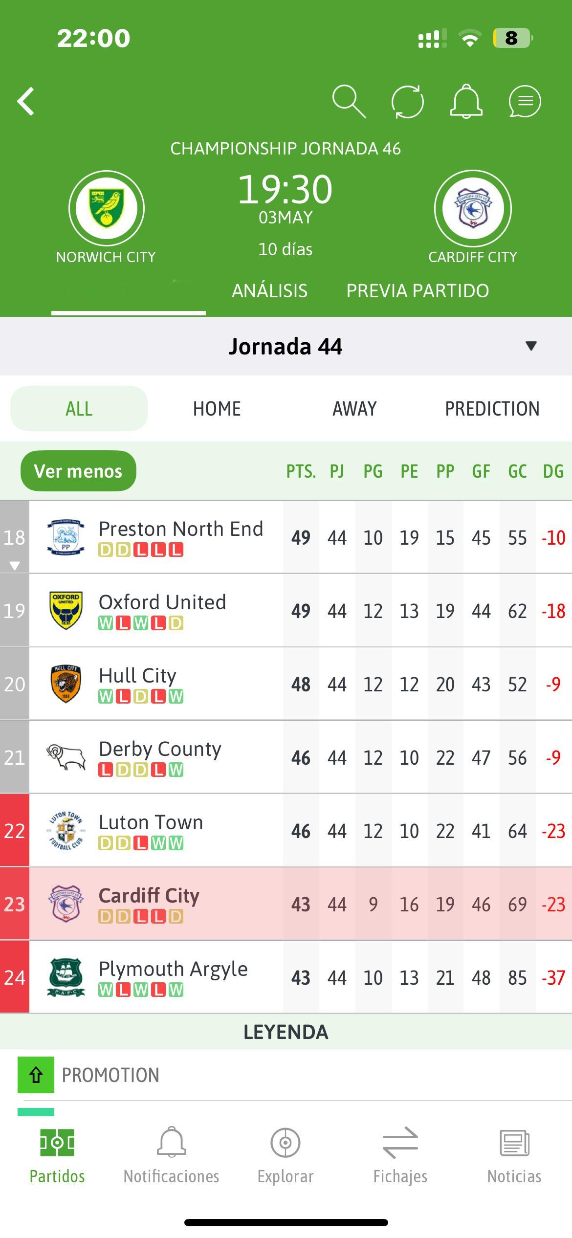Open the comments chat bubble icon
This screenshot has height=1238, width=572.
pyautogui.click(x=525, y=101)
